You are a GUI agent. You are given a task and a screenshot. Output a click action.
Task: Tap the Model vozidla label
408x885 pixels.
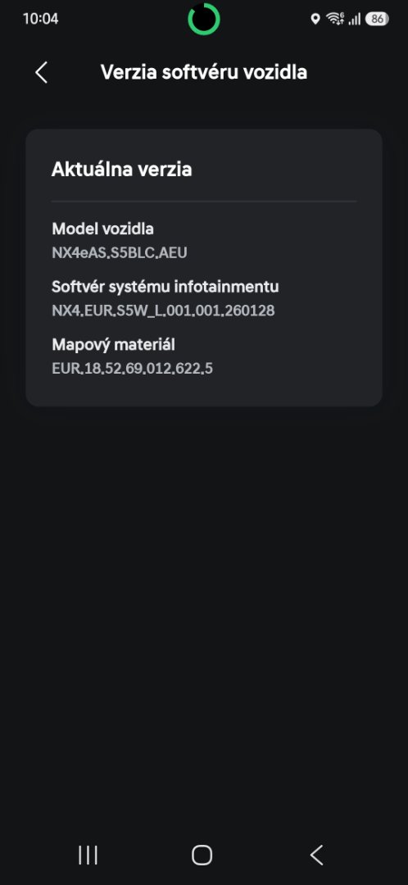[102, 229]
